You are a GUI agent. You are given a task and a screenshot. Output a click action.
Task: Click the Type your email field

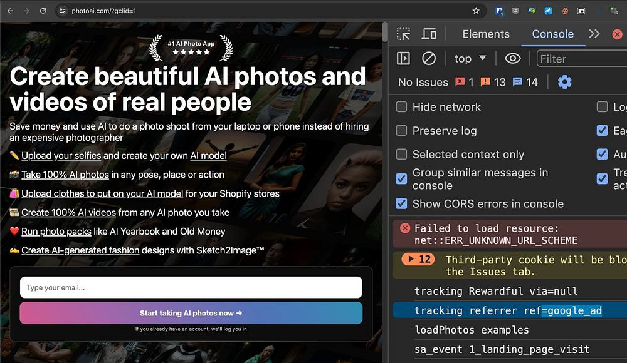click(191, 287)
